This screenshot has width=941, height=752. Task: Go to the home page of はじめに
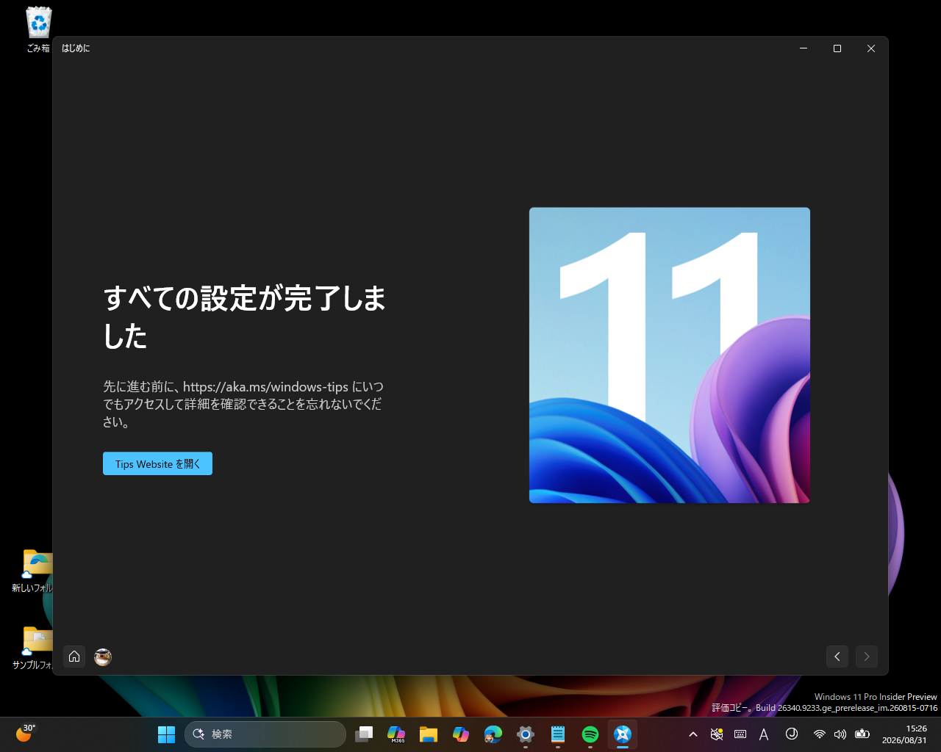pos(74,657)
